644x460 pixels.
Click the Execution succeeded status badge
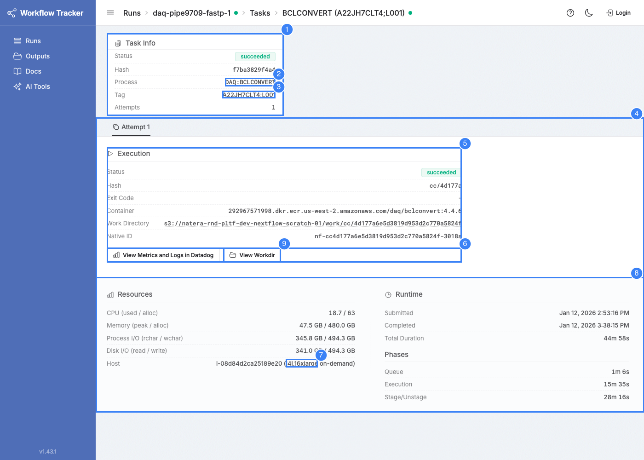pyautogui.click(x=441, y=172)
